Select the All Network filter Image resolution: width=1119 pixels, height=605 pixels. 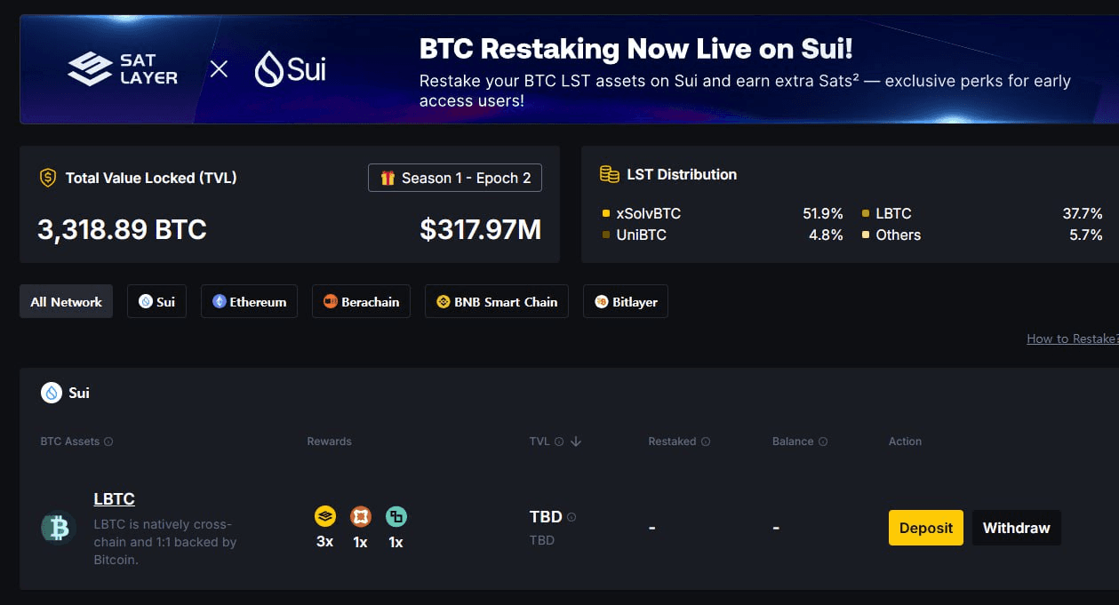click(67, 301)
